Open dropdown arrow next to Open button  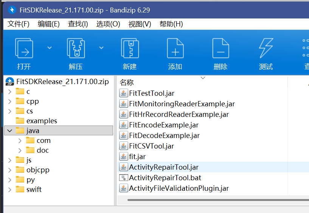(x=49, y=48)
